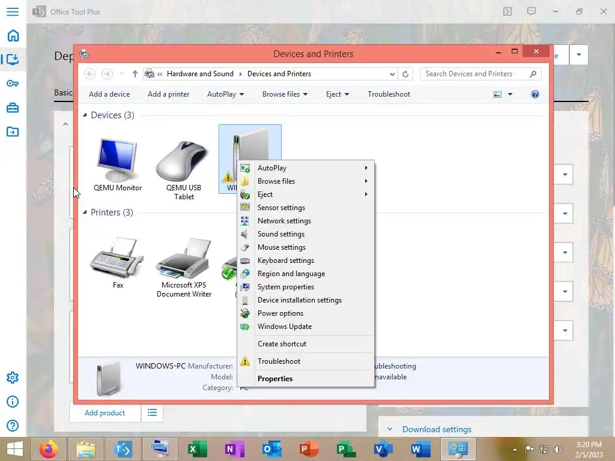Expand the Download settings section

tap(389, 429)
